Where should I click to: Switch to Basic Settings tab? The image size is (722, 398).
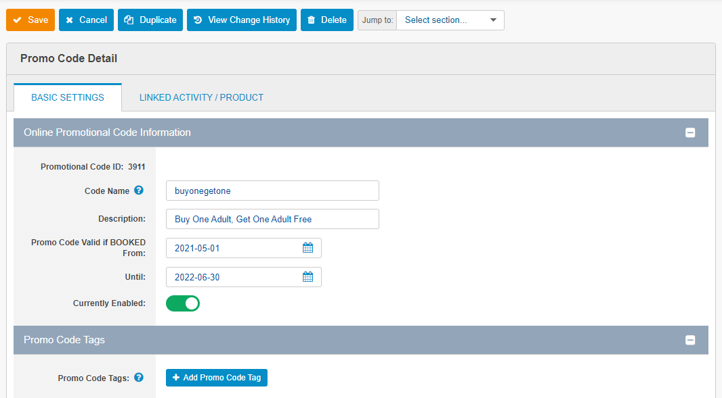tap(68, 97)
